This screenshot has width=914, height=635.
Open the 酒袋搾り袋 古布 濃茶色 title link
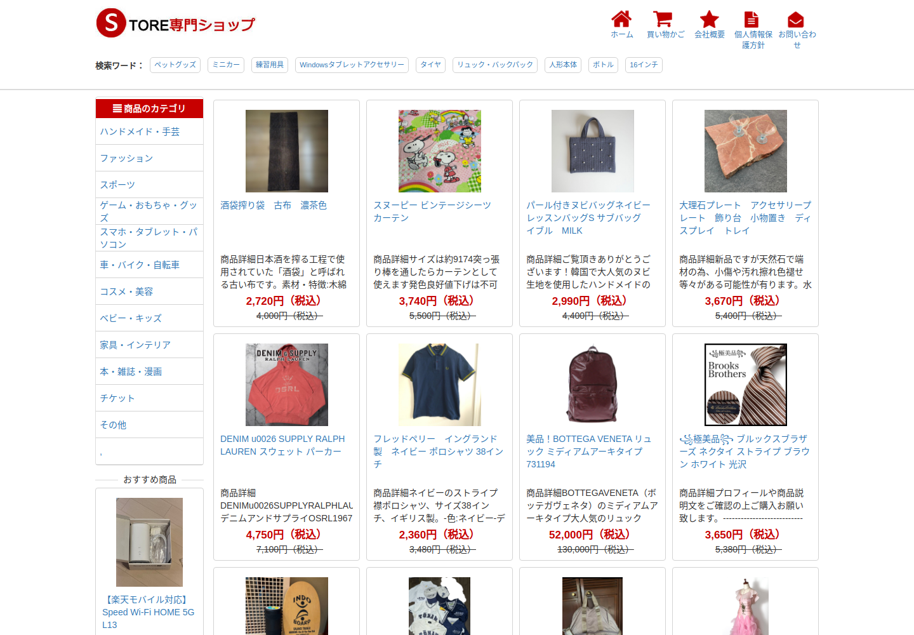click(x=274, y=205)
